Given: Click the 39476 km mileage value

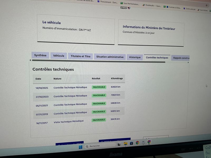Looking at the screenshot, I should point(115,119).
